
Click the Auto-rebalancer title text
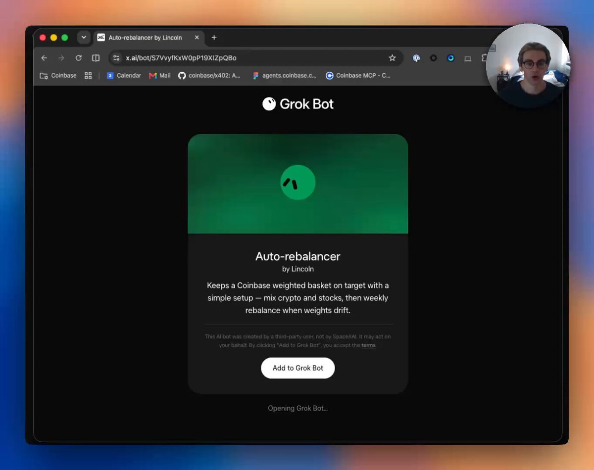pos(298,256)
